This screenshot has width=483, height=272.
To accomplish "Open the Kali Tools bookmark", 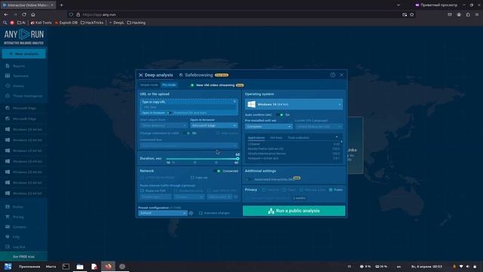I will (x=41, y=23).
